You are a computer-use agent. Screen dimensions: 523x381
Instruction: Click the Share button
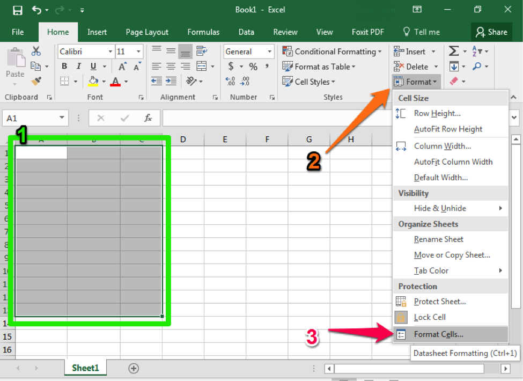491,32
